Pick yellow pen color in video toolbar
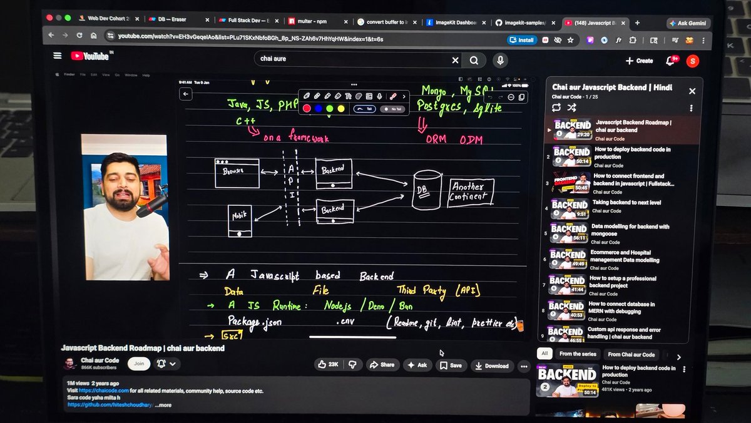 (x=341, y=108)
